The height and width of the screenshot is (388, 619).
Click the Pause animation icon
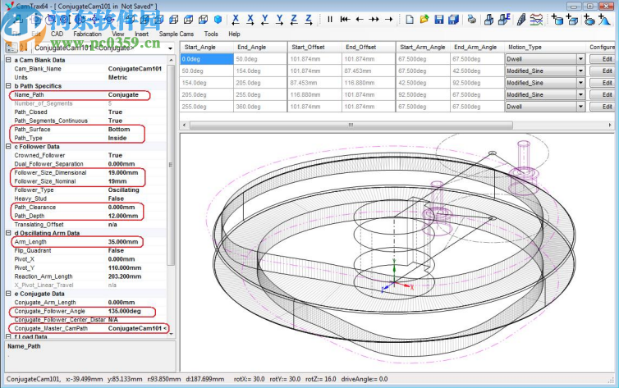click(330, 19)
